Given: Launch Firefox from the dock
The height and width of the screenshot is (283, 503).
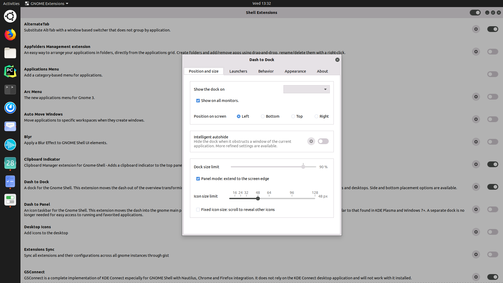Looking at the screenshot, I should [x=10, y=35].
